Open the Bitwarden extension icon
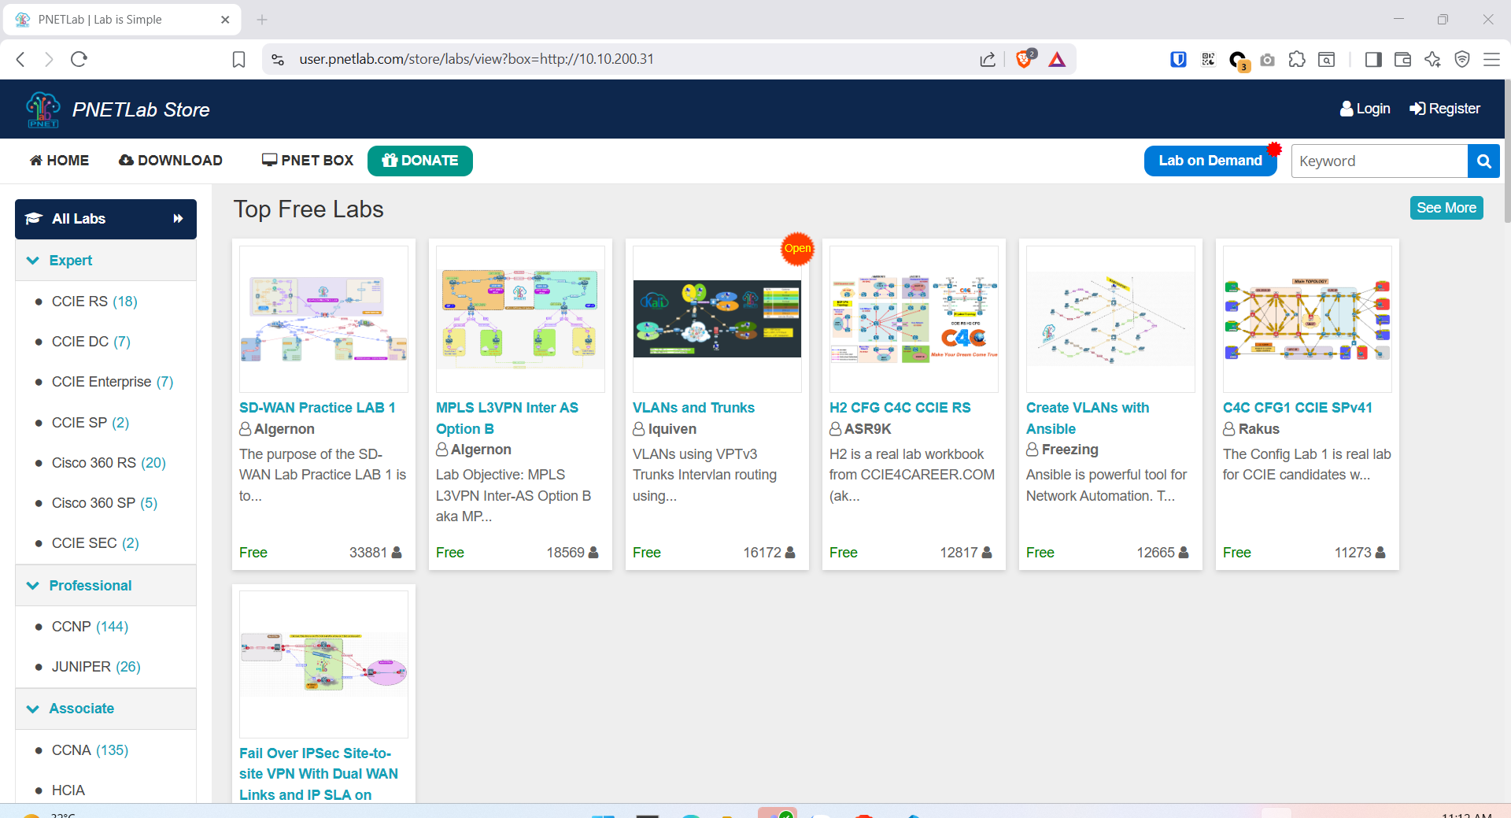This screenshot has height=818, width=1511. tap(1178, 59)
